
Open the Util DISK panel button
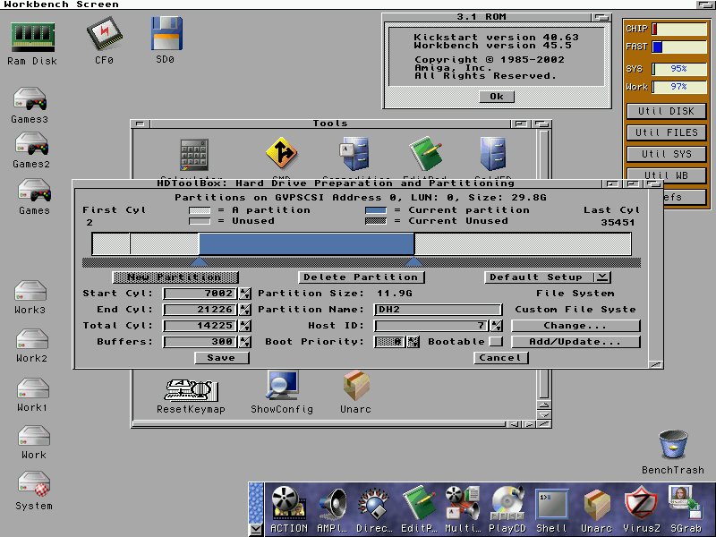666,111
